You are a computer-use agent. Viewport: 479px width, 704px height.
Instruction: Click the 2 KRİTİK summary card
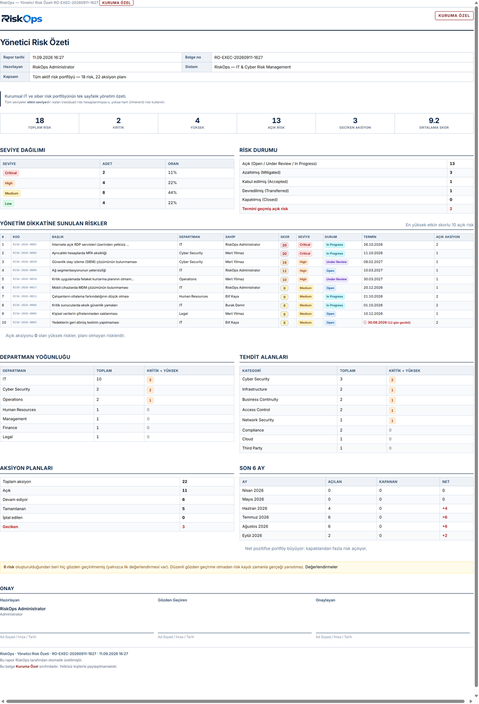pos(118,123)
